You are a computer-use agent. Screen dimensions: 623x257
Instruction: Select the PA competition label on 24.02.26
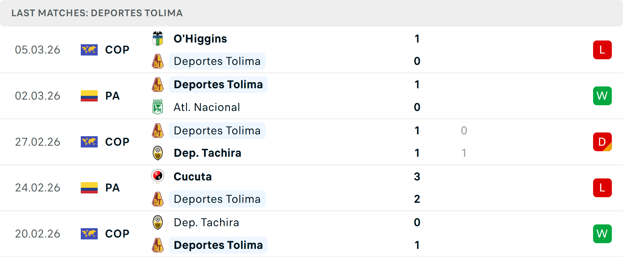tap(112, 188)
